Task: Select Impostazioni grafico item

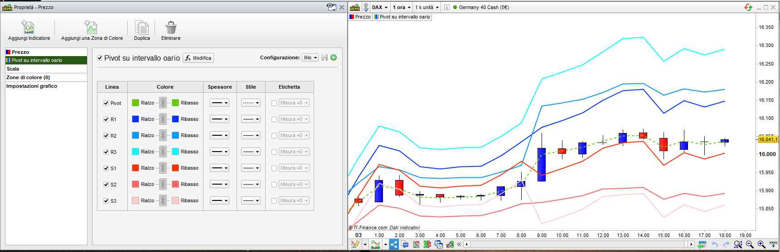Action: click(x=46, y=86)
